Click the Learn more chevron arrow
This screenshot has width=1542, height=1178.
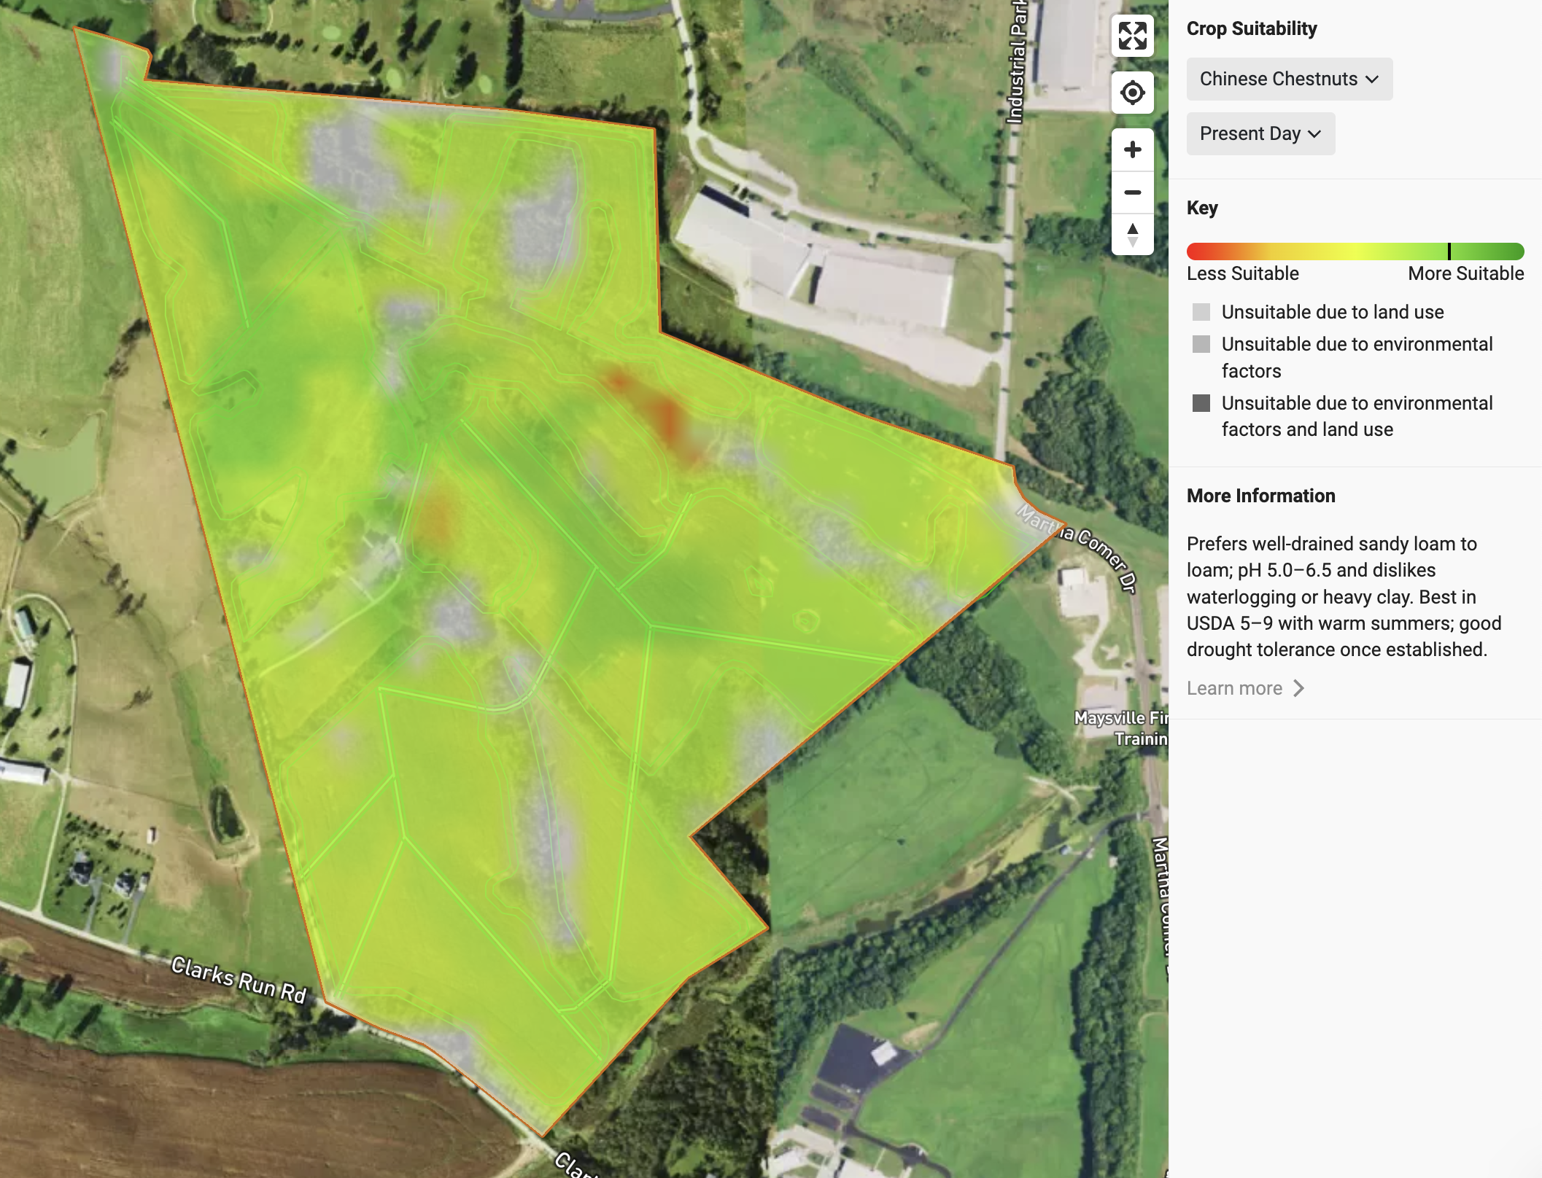coord(1298,688)
